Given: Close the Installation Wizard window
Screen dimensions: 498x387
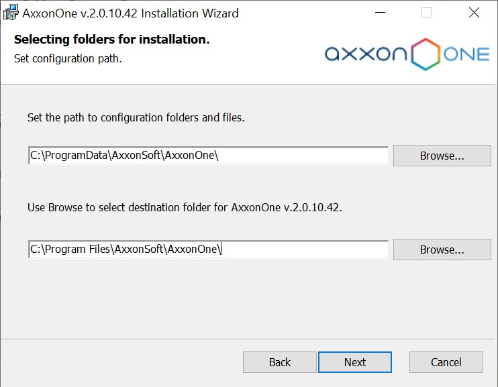Looking at the screenshot, I should [474, 13].
